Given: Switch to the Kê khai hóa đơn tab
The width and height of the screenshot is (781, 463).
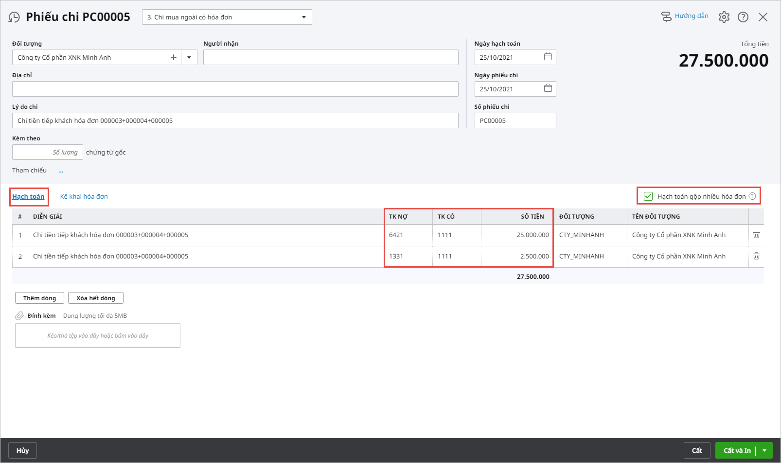Looking at the screenshot, I should point(84,196).
